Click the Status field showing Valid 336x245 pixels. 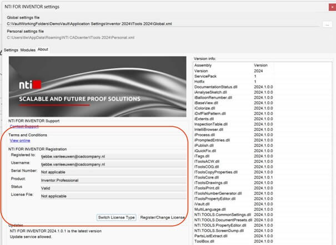click(113, 188)
